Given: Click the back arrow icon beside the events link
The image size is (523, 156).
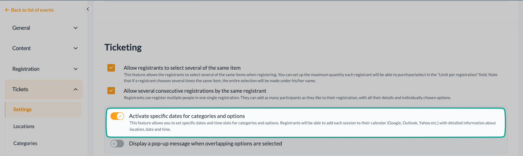Looking at the screenshot, I should [x=7, y=10].
